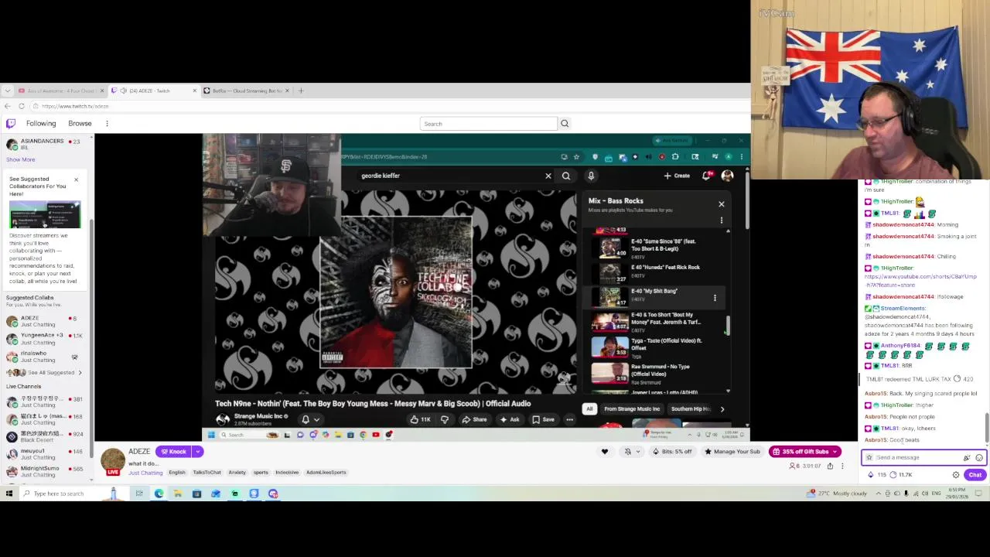Click the share icon under the stream
This screenshot has height=557, width=990.
[x=830, y=466]
